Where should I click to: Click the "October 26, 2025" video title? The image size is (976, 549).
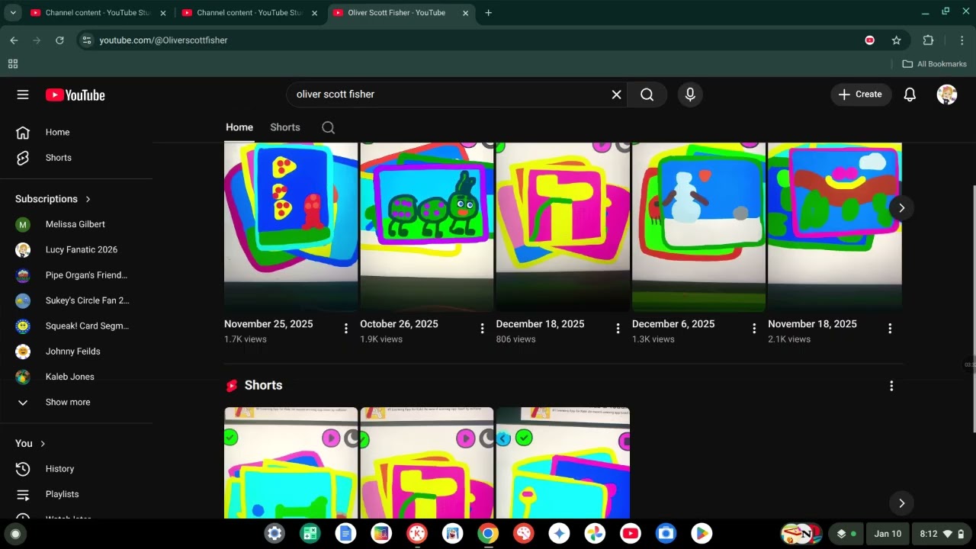click(x=399, y=324)
